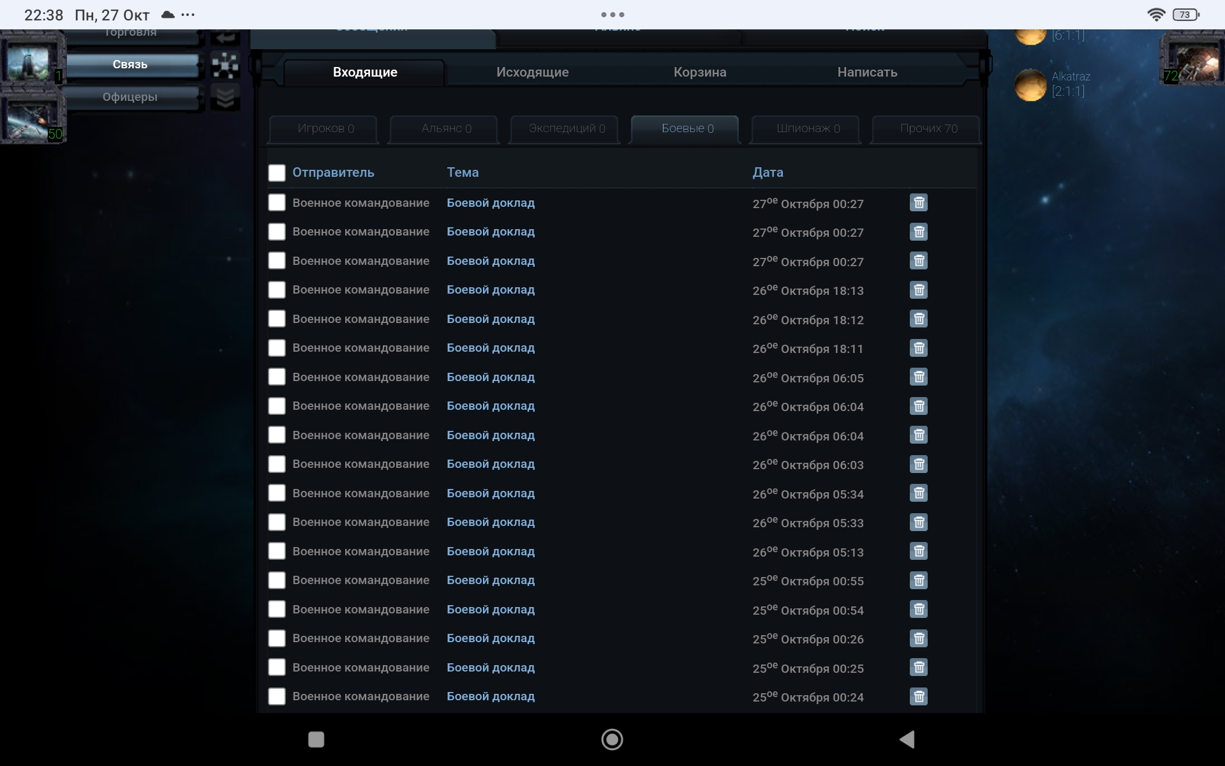Select the Прочих 70 message filter
Viewport: 1225px width, 766px height.
click(928, 128)
